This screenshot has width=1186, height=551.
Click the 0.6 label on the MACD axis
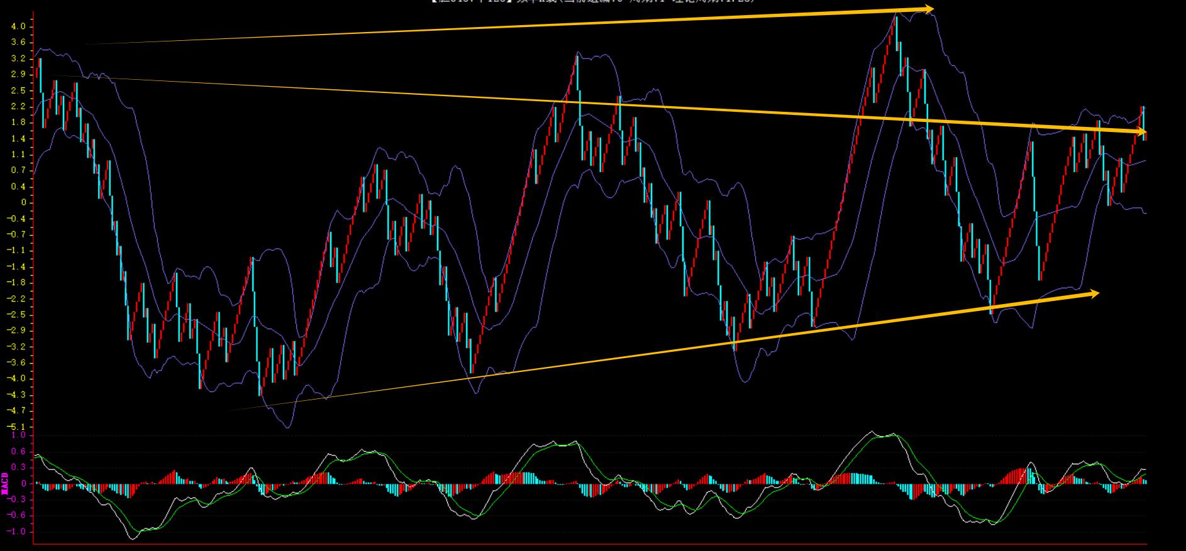[x=18, y=451]
